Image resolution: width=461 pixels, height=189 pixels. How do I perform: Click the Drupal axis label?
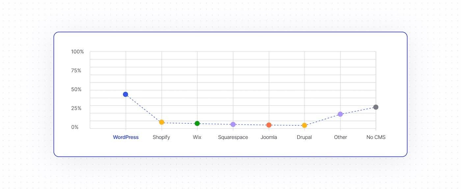[x=304, y=137]
